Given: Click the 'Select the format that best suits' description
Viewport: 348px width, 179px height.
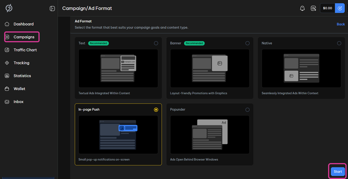Looking at the screenshot, I should [132, 28].
